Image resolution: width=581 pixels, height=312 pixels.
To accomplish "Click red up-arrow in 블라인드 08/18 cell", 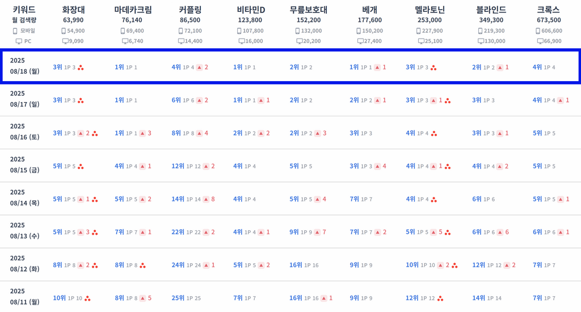I will (x=500, y=68).
